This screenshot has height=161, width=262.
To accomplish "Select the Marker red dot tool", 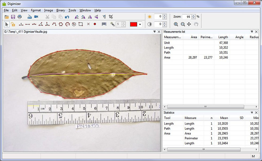I will 95,24.
